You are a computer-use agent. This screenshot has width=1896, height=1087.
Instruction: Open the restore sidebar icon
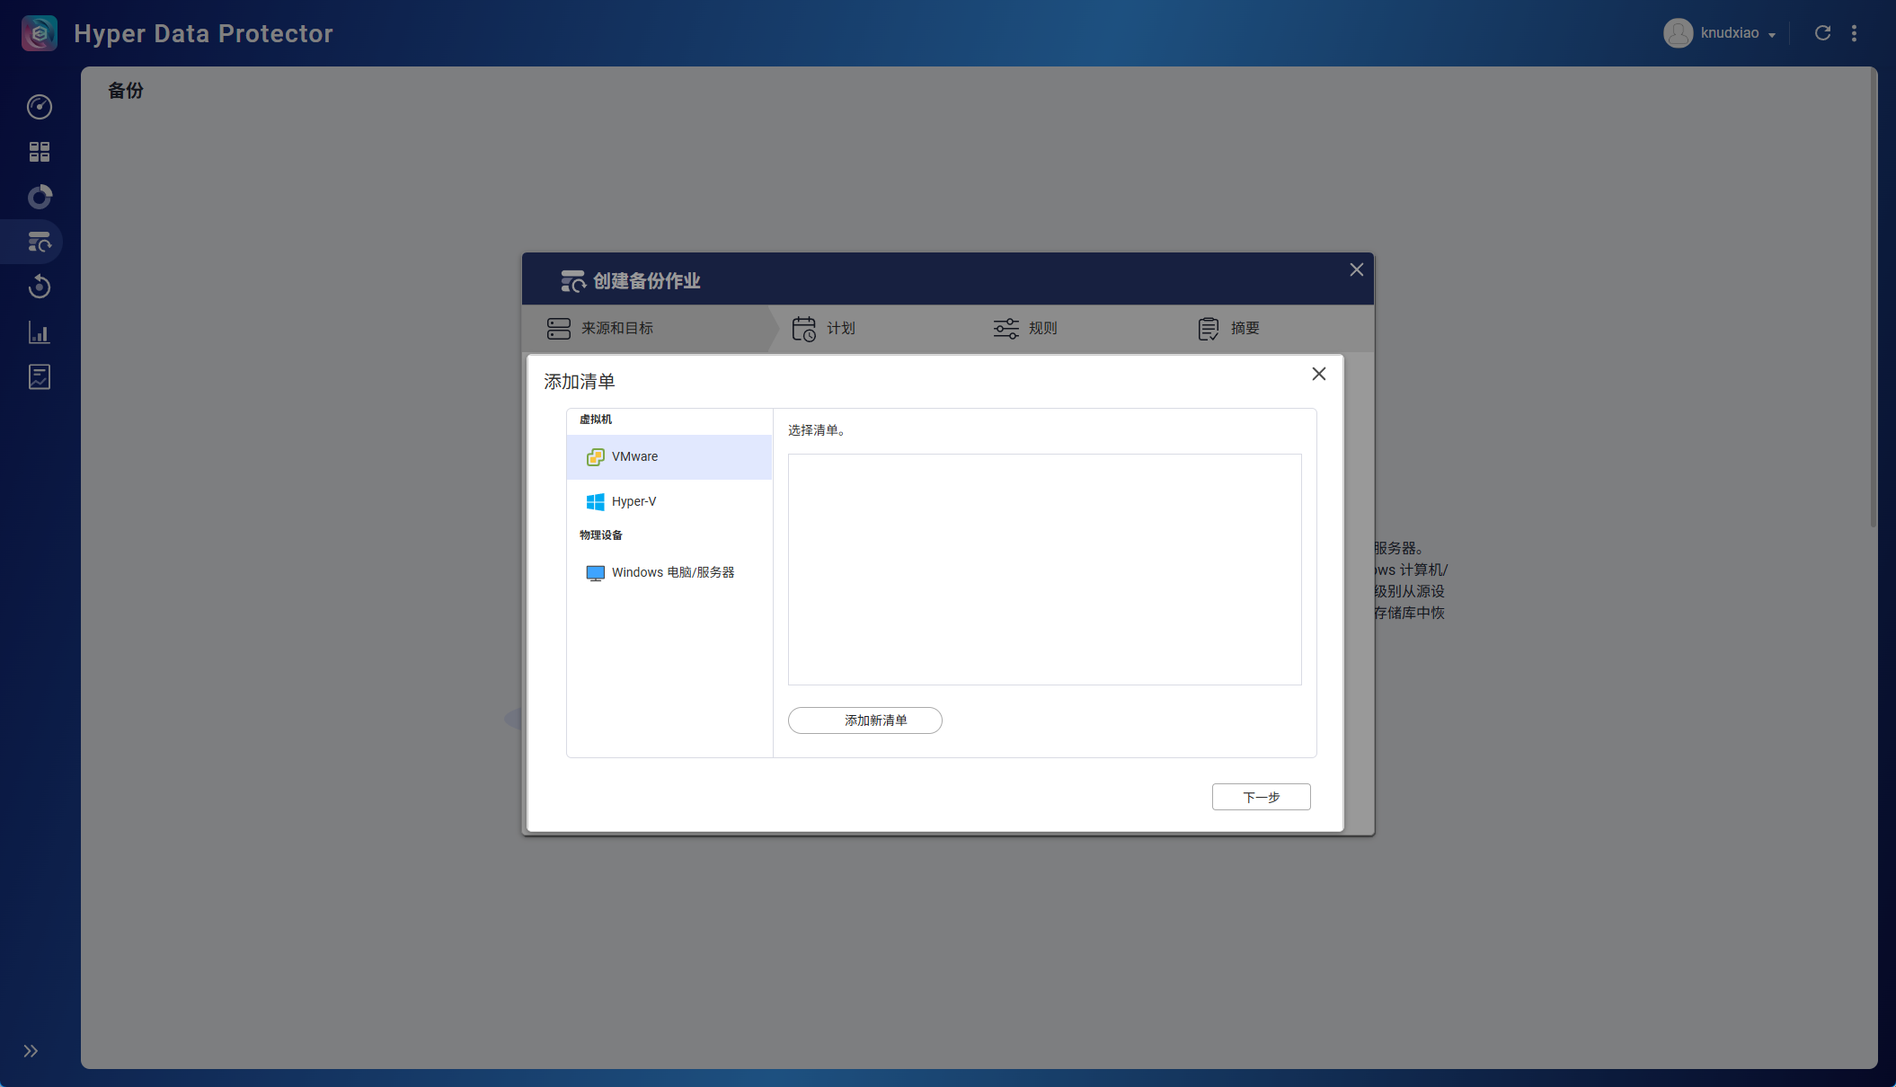pyautogui.click(x=40, y=287)
